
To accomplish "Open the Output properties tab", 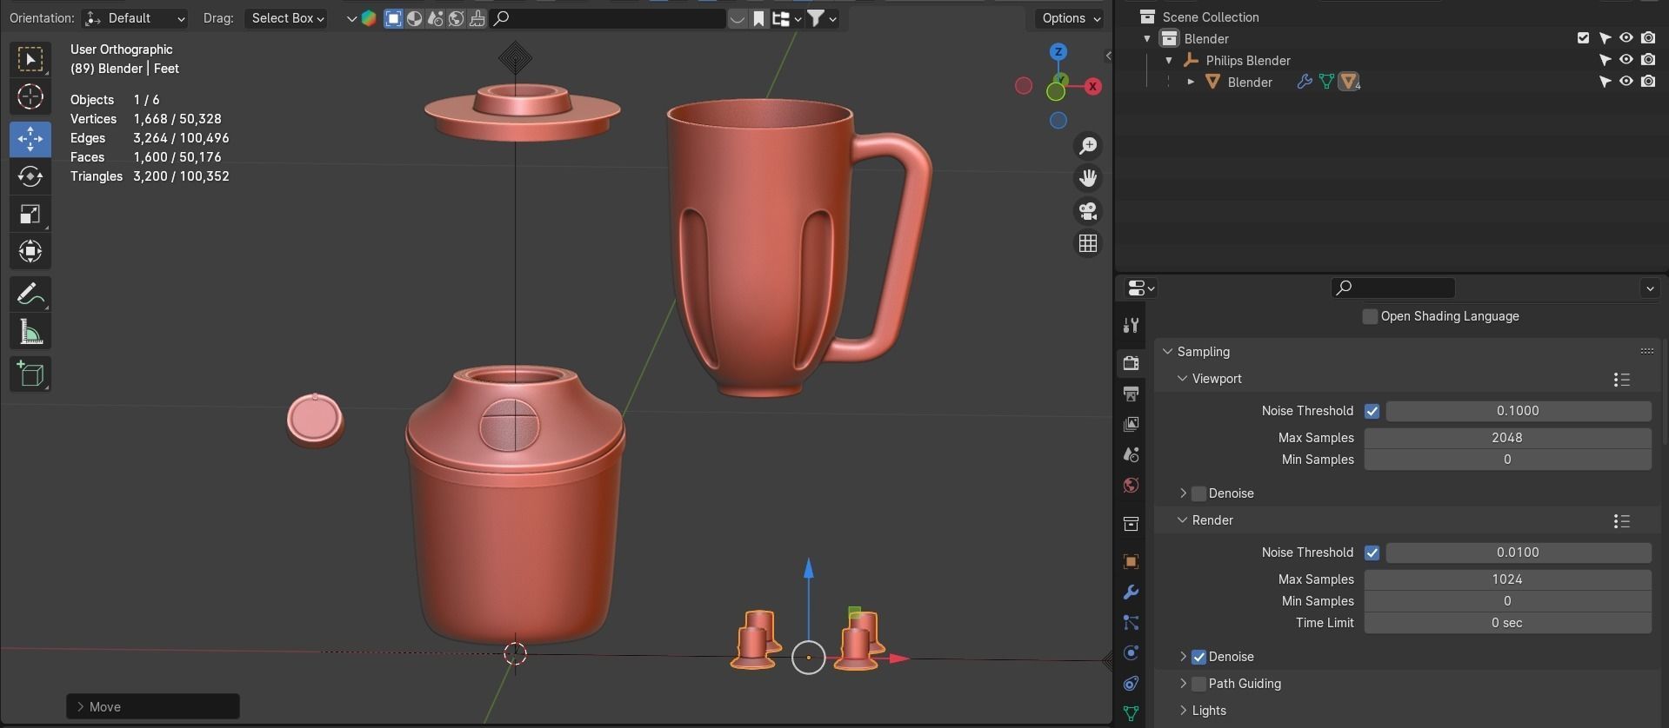I will tap(1131, 394).
